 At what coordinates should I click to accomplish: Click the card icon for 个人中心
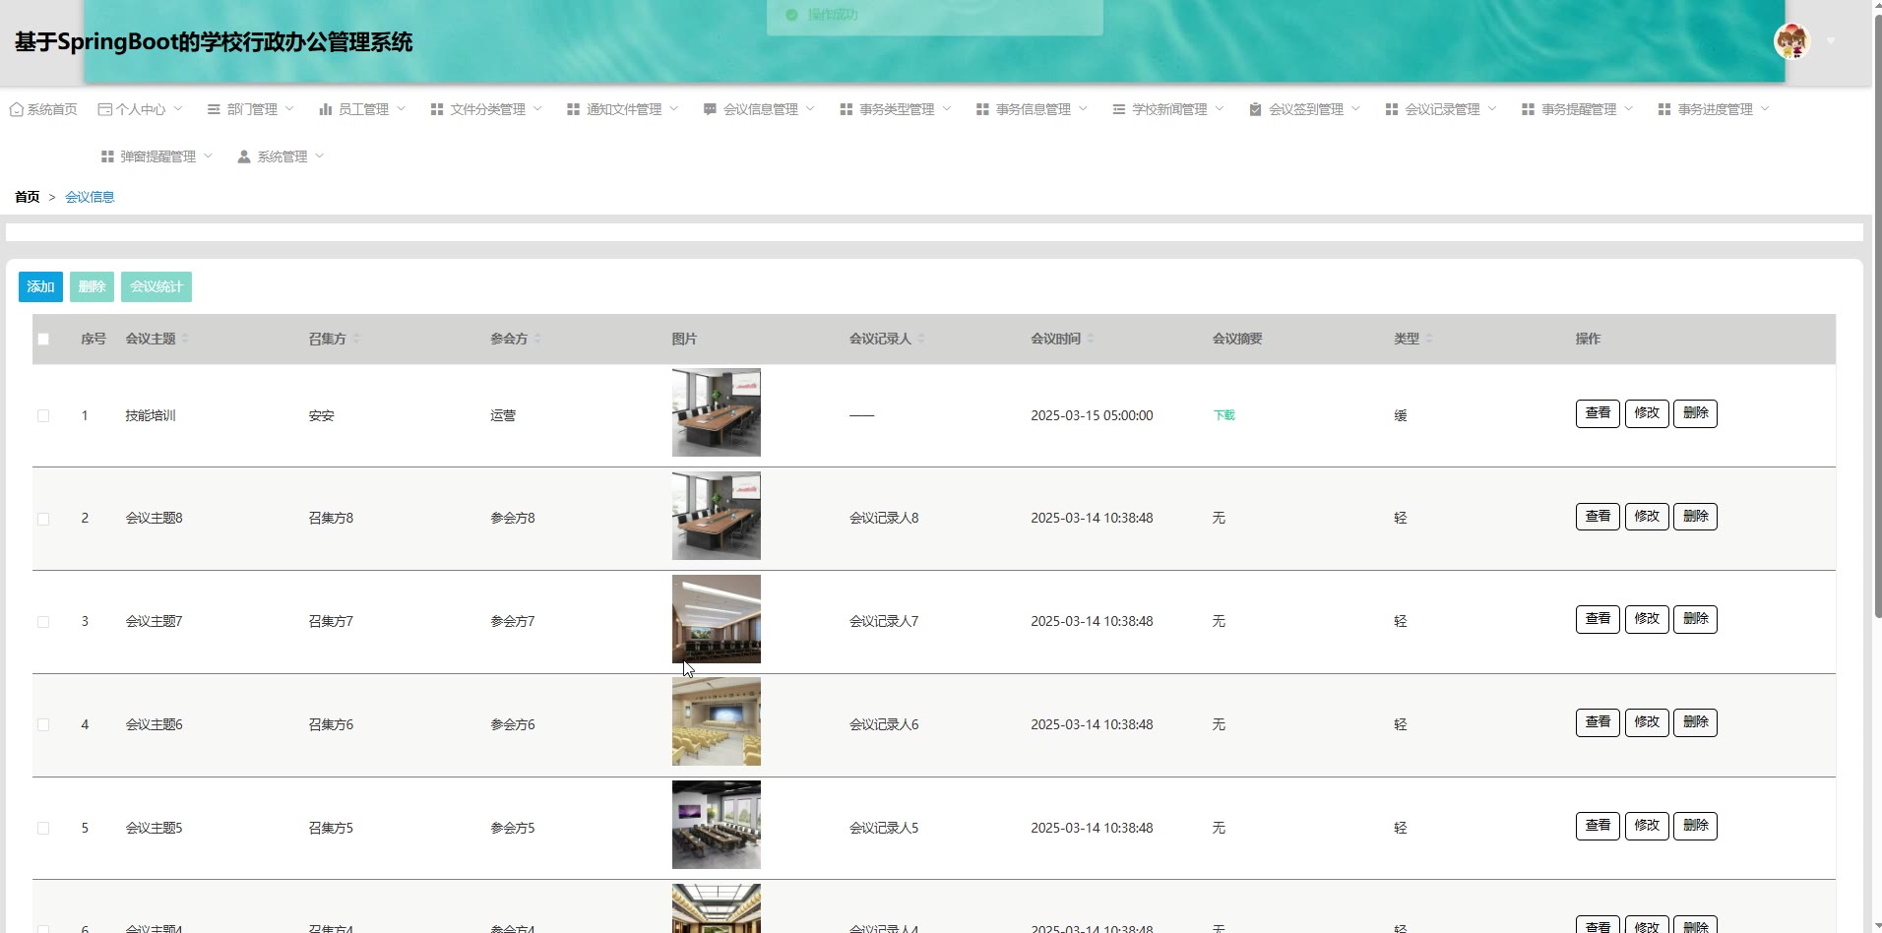(x=104, y=109)
